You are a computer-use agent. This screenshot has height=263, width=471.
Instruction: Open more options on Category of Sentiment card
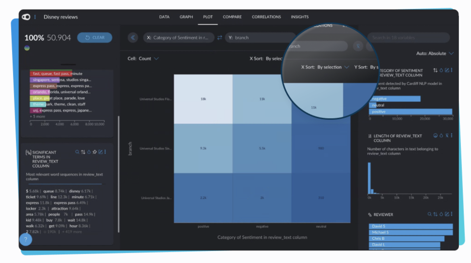[x=452, y=70]
